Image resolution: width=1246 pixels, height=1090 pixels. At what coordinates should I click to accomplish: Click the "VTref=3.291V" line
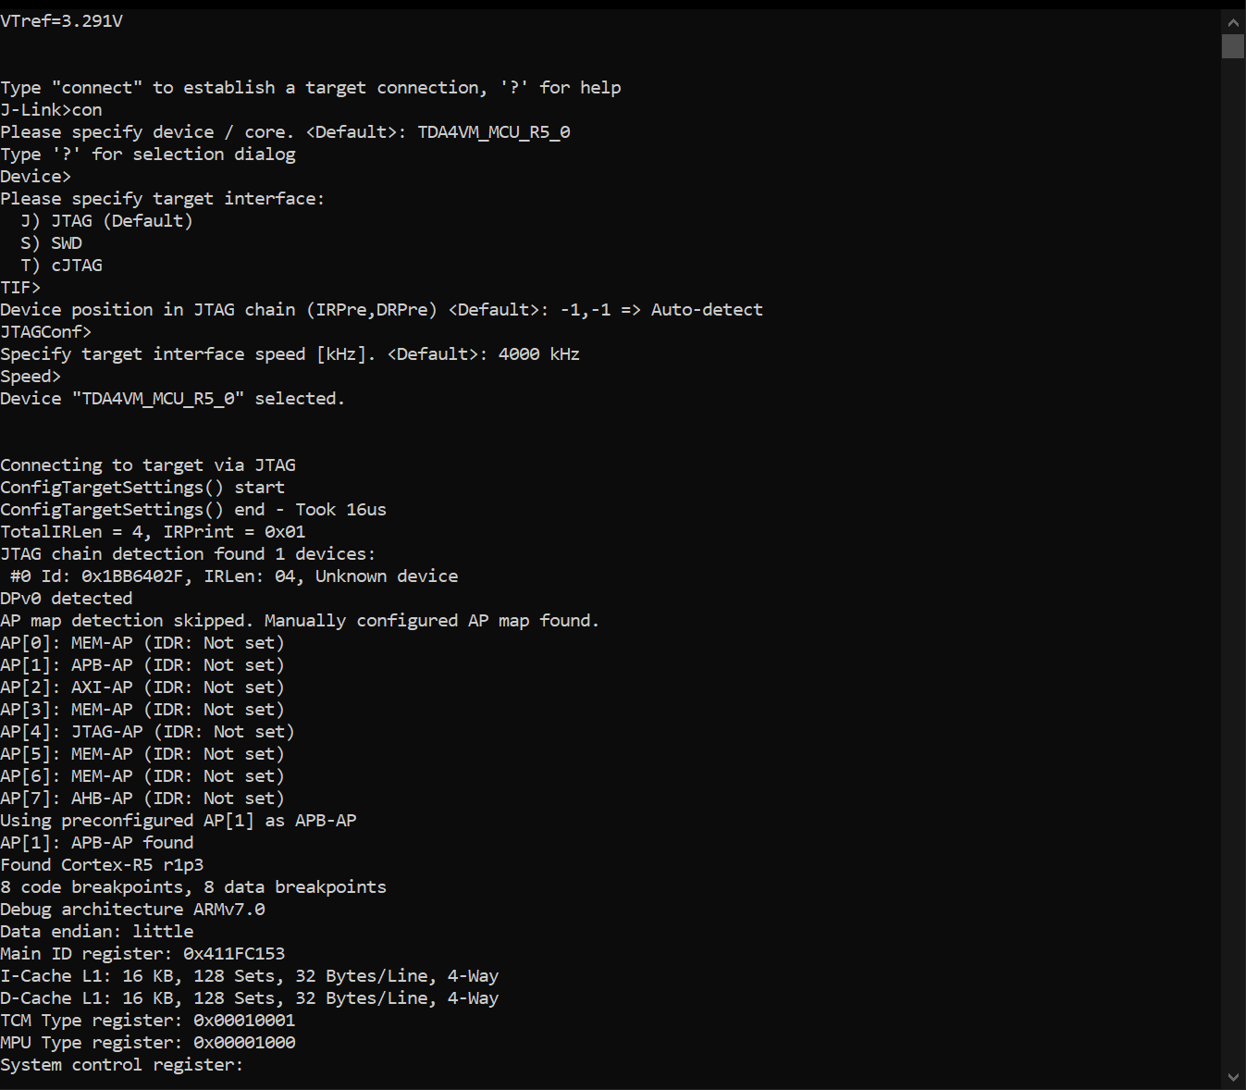tap(62, 21)
